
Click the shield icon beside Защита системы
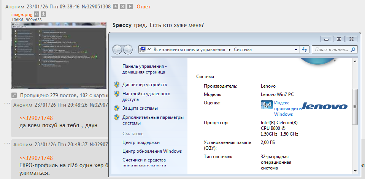(x=117, y=108)
